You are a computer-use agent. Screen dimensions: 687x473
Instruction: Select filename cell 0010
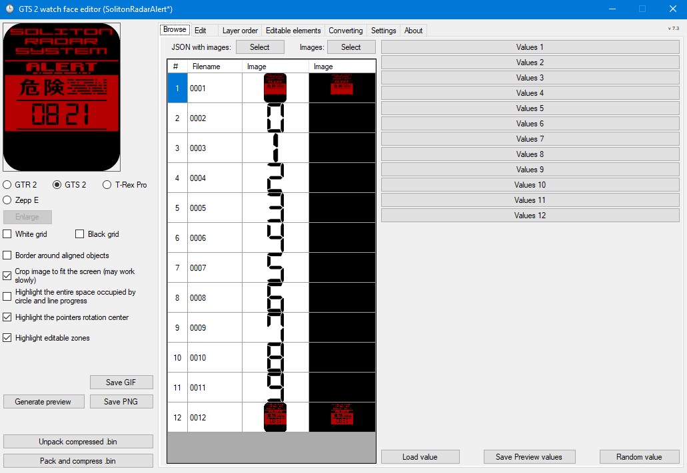coord(215,357)
